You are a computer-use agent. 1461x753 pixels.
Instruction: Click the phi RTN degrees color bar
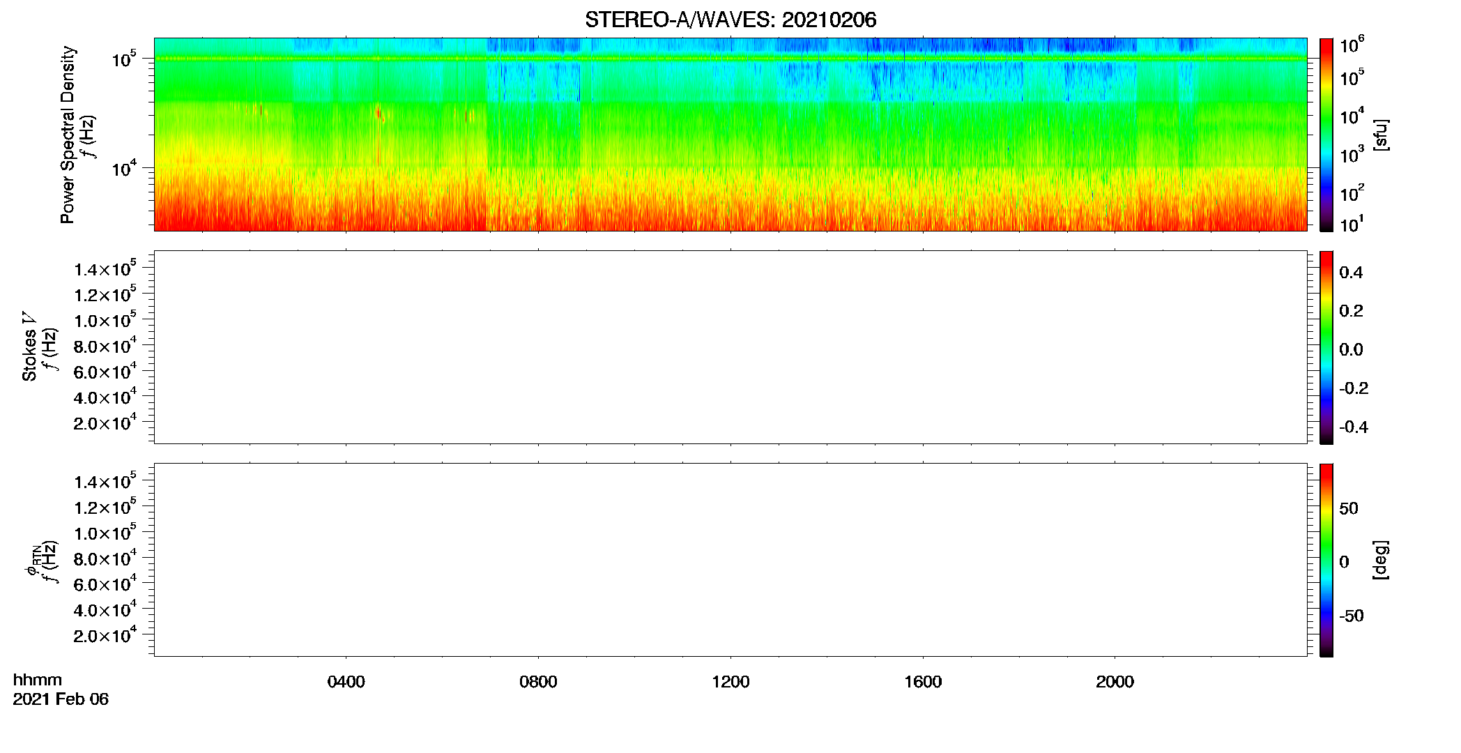[x=1326, y=560]
